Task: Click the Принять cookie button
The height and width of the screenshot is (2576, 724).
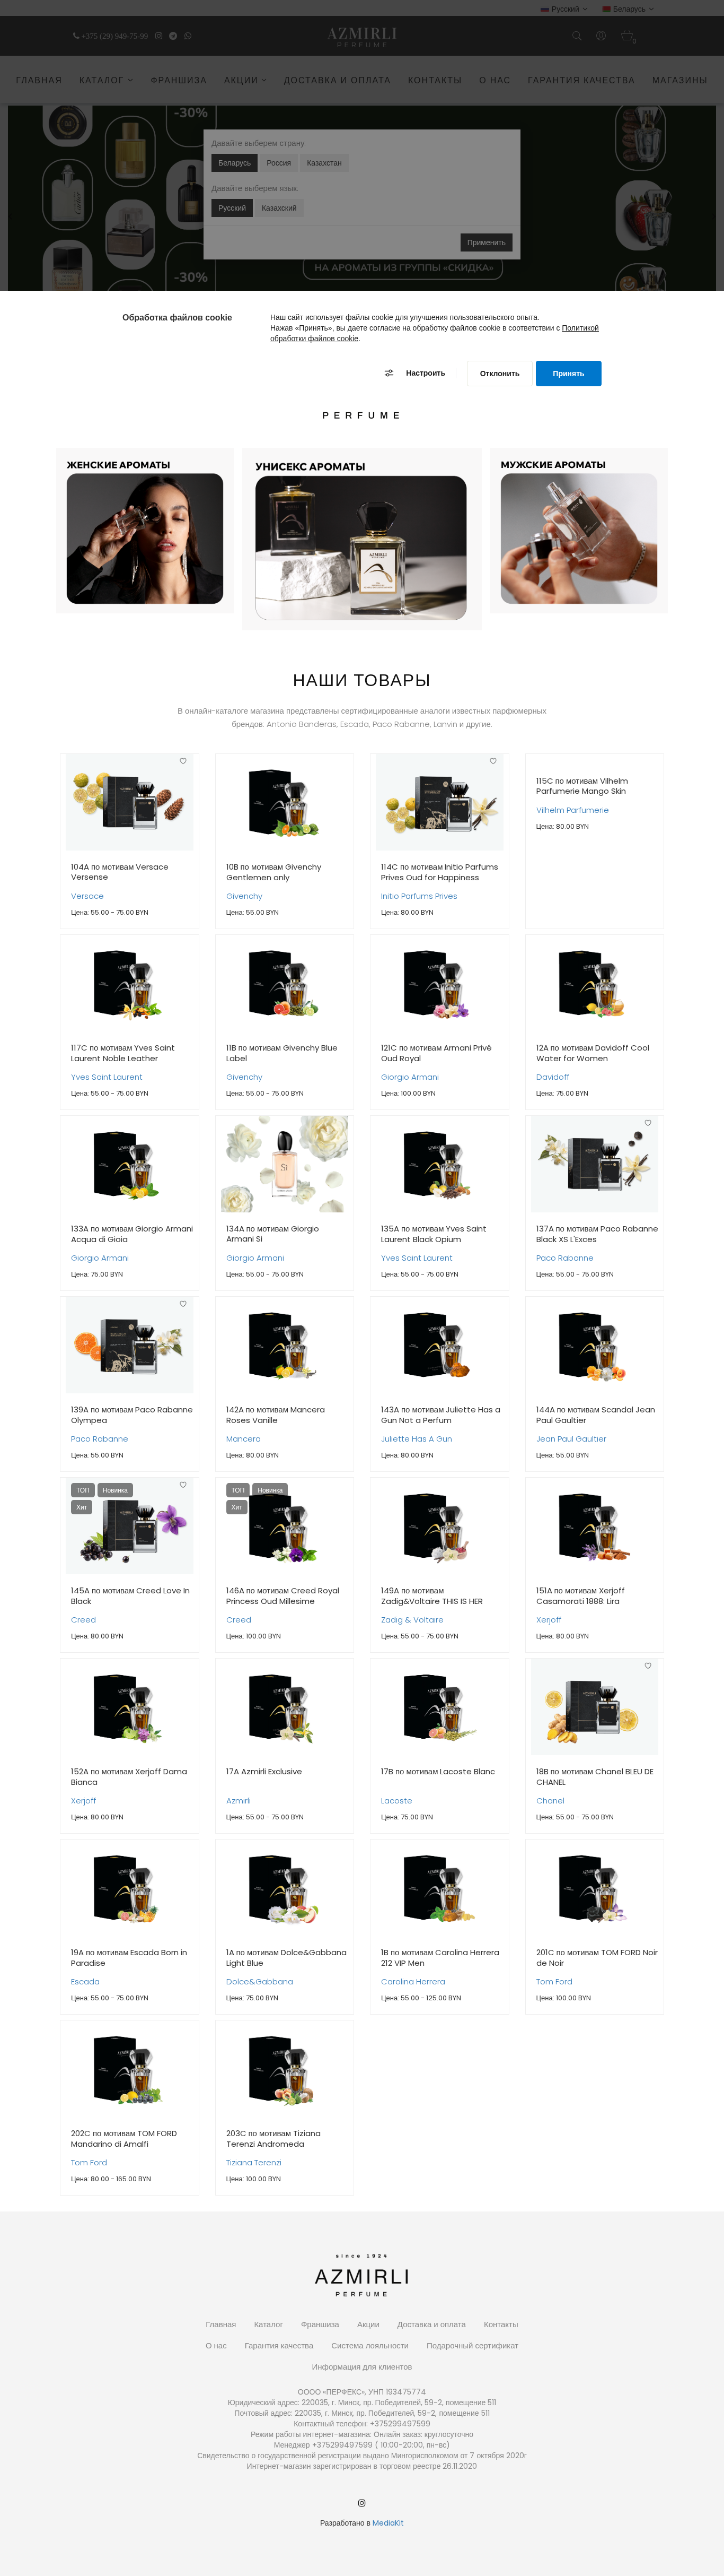Action: click(568, 373)
